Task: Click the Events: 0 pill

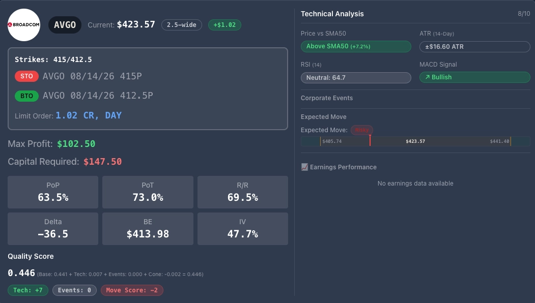Action: (74, 290)
